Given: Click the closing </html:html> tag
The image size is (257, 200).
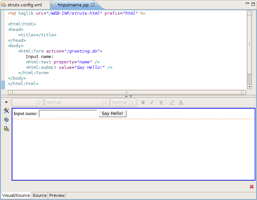Looking at the screenshot, I should point(23,84).
